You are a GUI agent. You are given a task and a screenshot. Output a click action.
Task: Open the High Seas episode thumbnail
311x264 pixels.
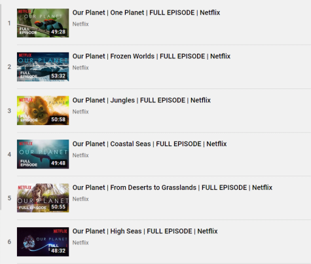click(43, 242)
